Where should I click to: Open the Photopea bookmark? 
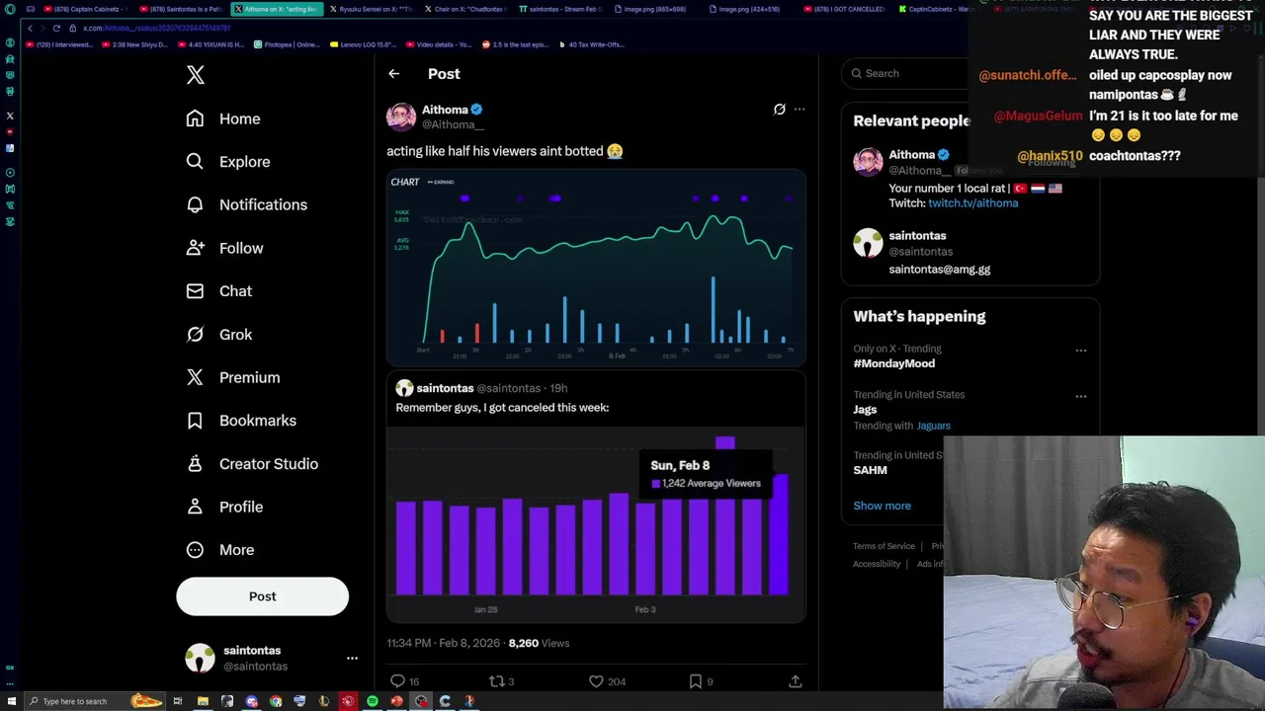[x=287, y=44]
